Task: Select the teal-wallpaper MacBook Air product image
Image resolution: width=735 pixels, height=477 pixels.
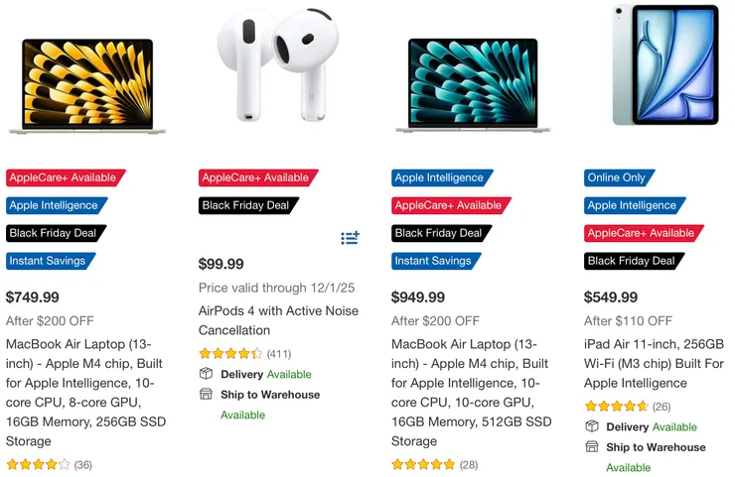Action: coord(473,86)
